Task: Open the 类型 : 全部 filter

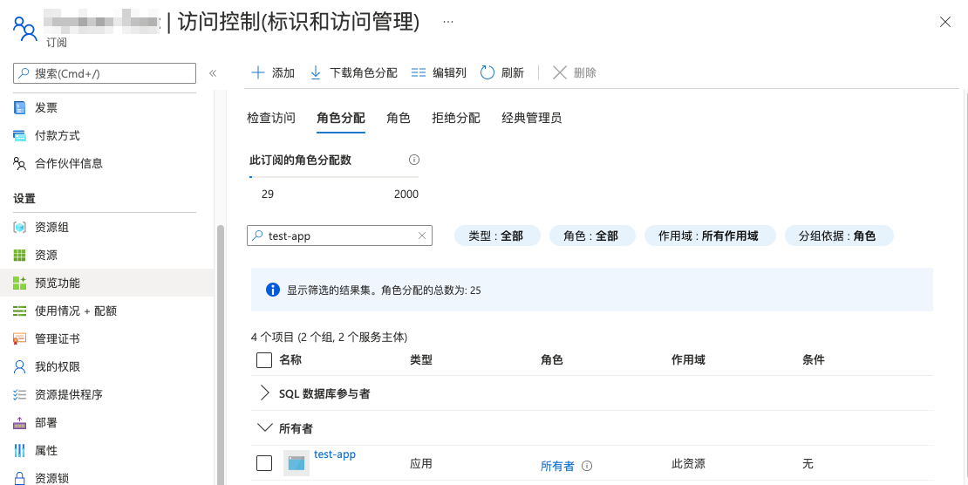Action: pos(497,236)
